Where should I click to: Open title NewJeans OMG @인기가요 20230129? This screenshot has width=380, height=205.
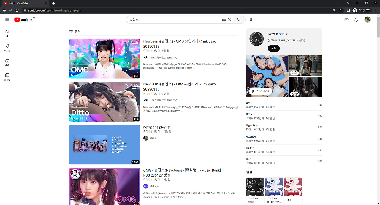click(x=180, y=44)
